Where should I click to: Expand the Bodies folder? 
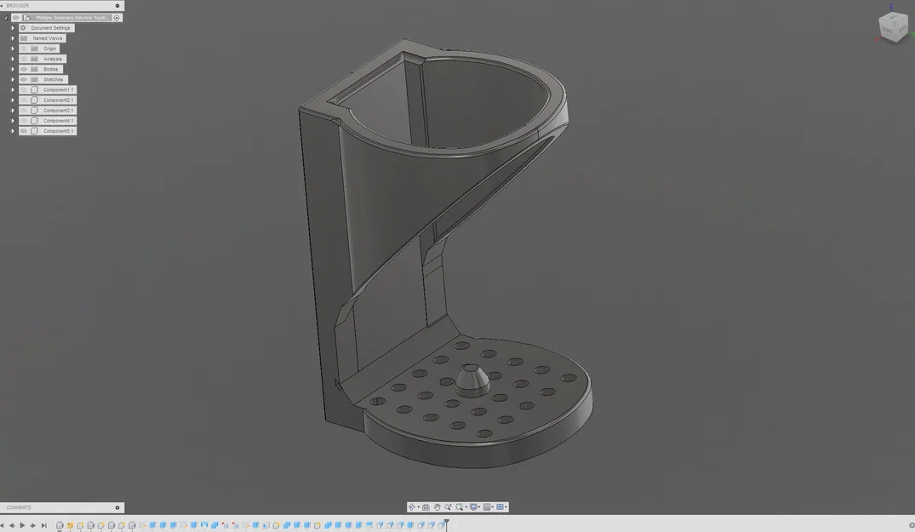13,70
